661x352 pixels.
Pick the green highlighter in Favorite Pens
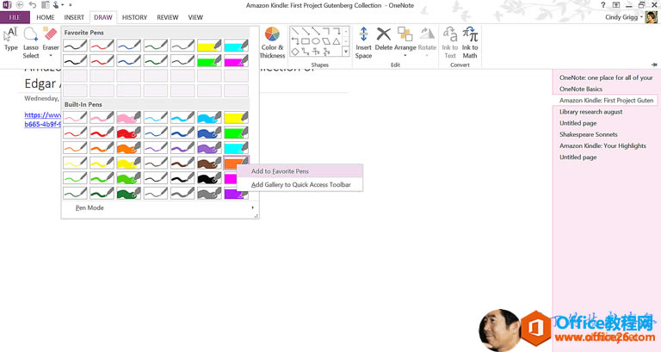(x=209, y=61)
